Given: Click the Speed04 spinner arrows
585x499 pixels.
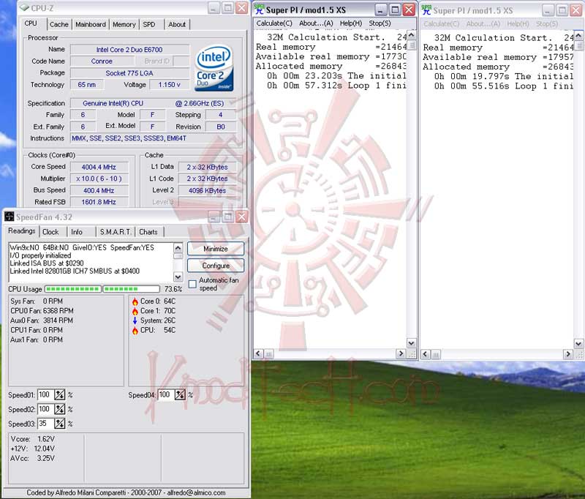Looking at the screenshot, I should tap(180, 394).
